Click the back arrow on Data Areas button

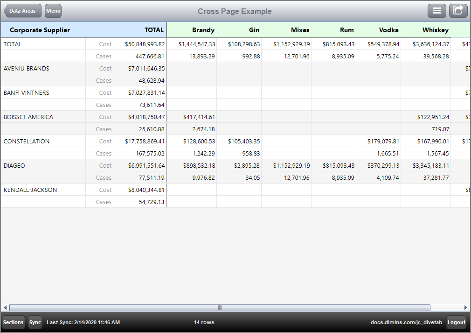tap(8, 10)
